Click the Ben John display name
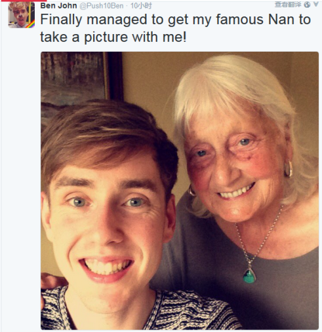Viewport: 322px width, 332px height. [58, 6]
